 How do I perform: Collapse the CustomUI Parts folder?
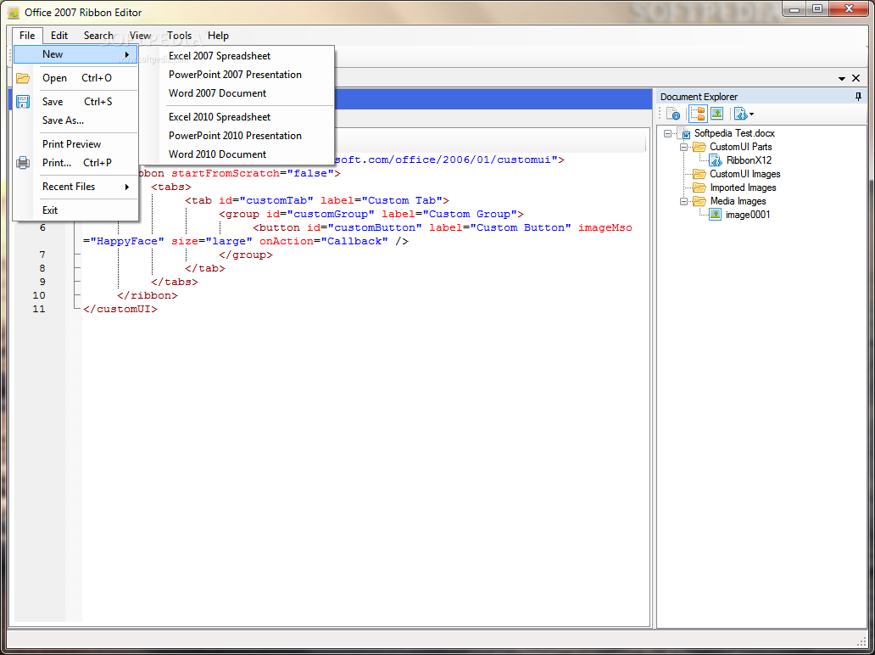click(683, 147)
